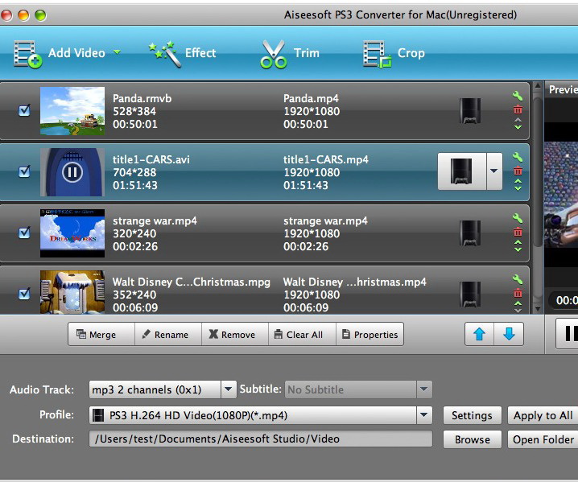The image size is (578, 482).
Task: Delete strange war.mp4 with its trash icon
Action: (x=518, y=232)
